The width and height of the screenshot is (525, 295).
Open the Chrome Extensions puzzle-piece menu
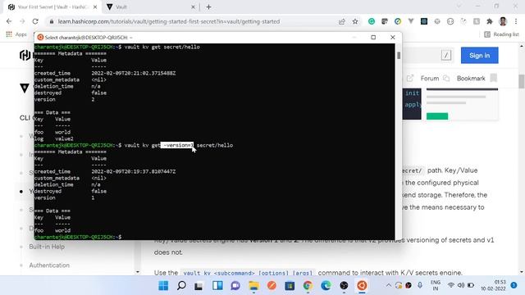point(490,21)
